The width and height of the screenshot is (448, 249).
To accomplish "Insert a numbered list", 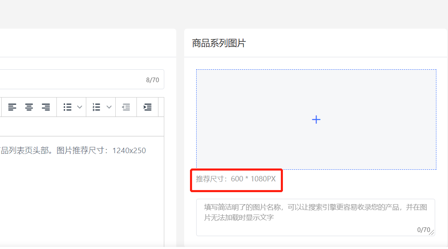I will pos(97,107).
